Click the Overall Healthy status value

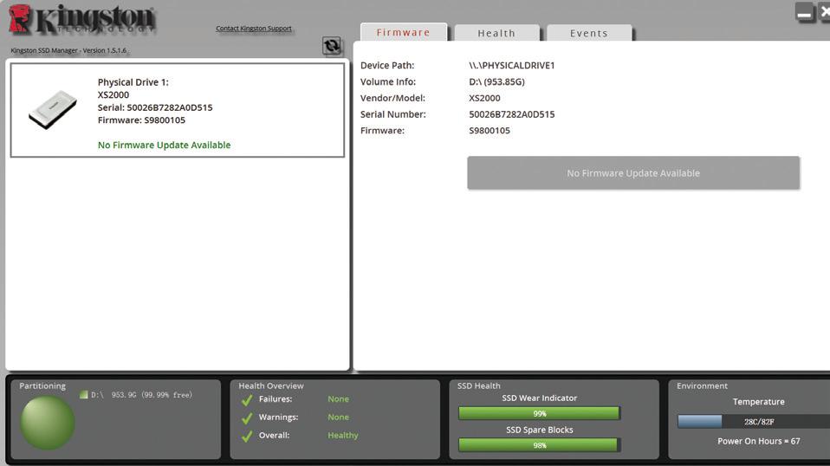click(343, 435)
